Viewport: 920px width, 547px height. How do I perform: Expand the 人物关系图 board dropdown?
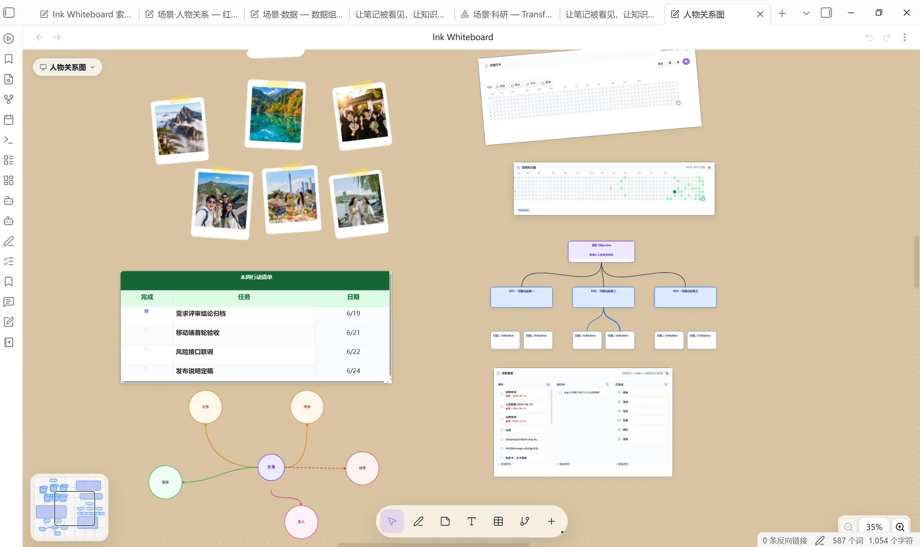click(x=67, y=67)
